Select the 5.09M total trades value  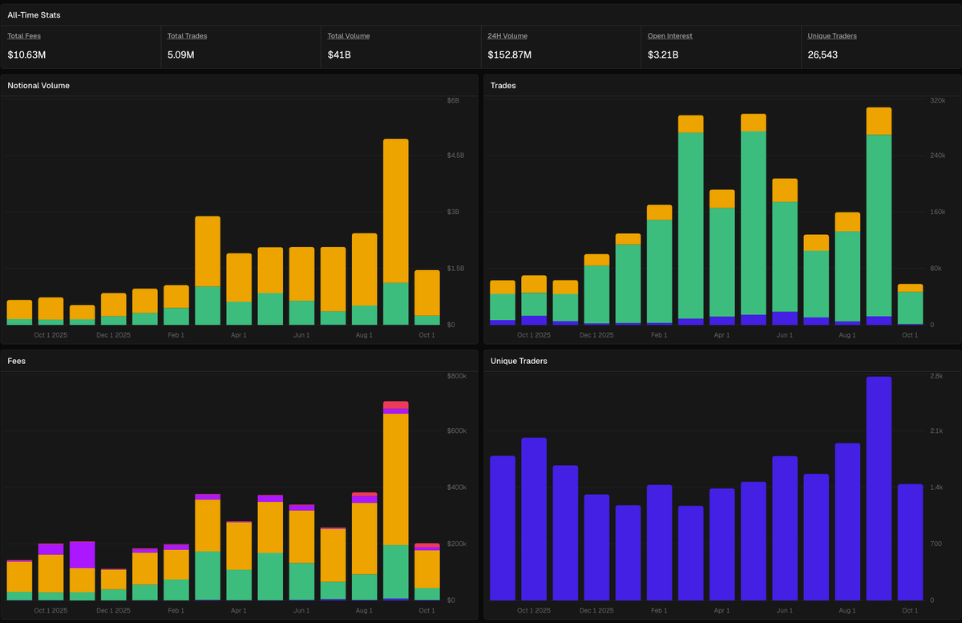182,55
